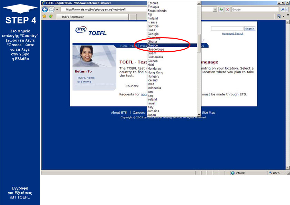The width and height of the screenshot is (290, 205).
Task: Click the browser Forward arrow button
Action: pyautogui.click(x=52, y=9)
